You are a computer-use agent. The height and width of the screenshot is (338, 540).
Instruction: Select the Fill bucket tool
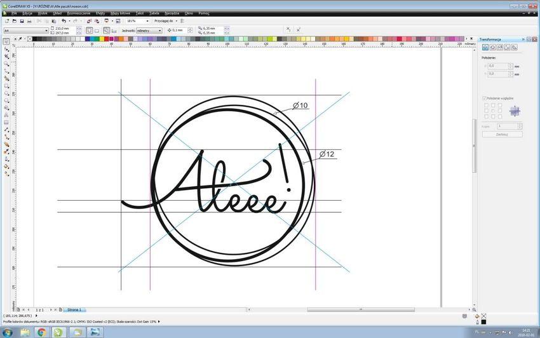pyautogui.click(x=6, y=166)
